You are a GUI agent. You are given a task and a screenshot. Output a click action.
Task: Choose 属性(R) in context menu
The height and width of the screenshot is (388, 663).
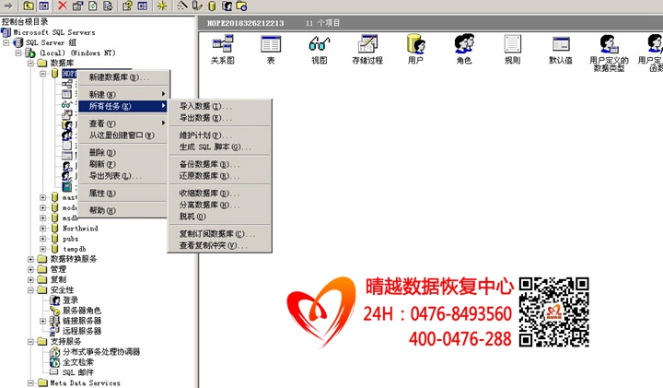tap(124, 194)
